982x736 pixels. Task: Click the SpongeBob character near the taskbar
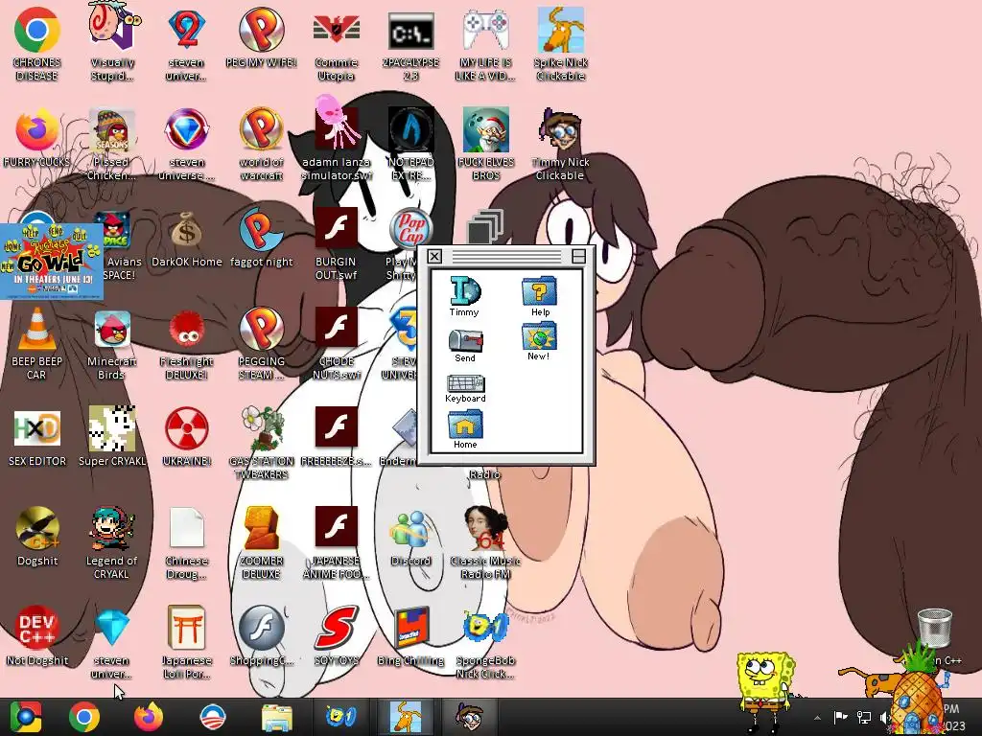764,691
